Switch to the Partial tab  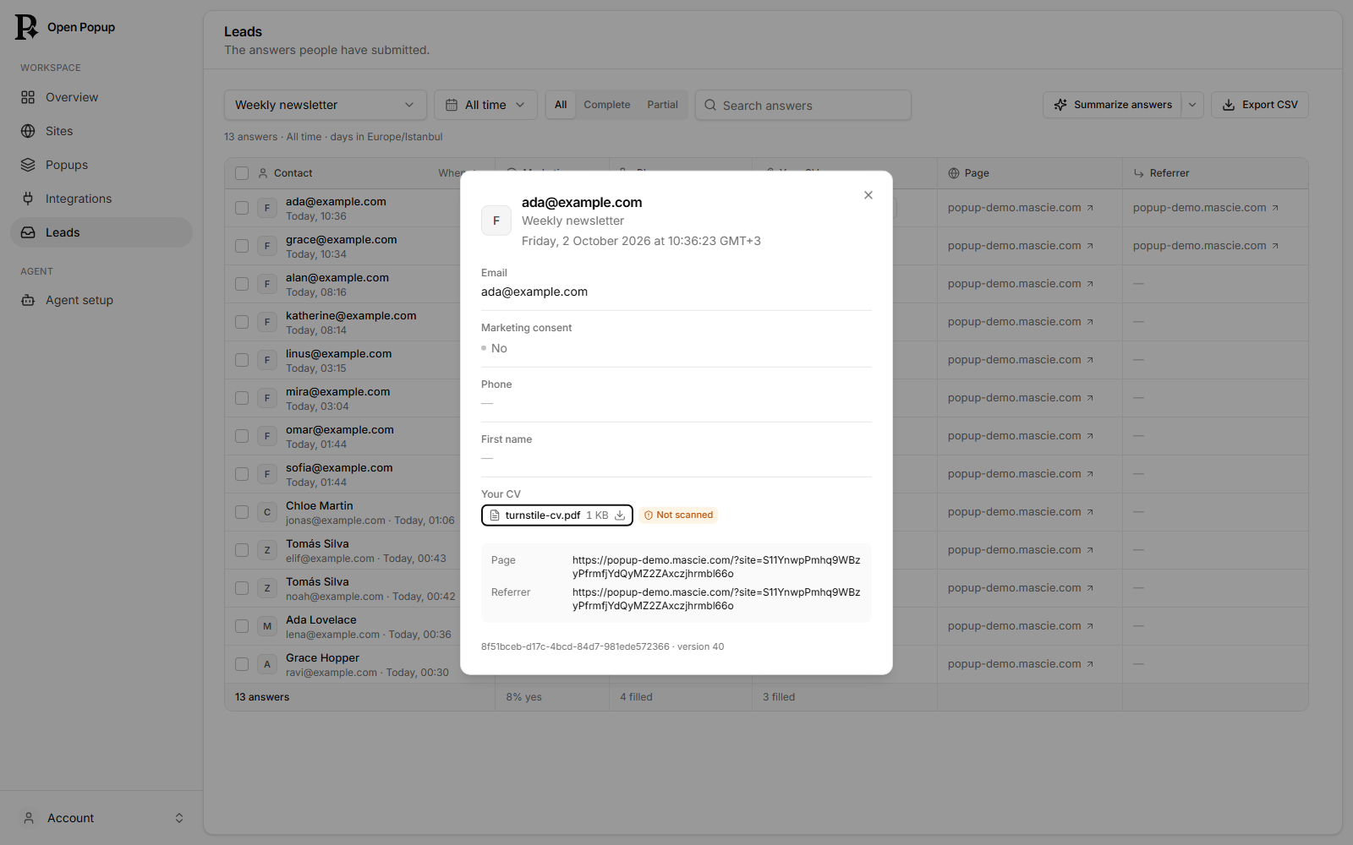[662, 105]
